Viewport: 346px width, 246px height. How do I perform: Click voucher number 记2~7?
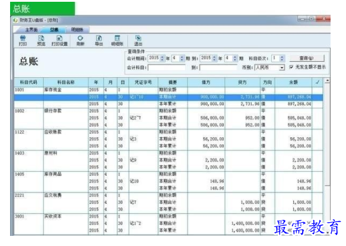coord(135,118)
